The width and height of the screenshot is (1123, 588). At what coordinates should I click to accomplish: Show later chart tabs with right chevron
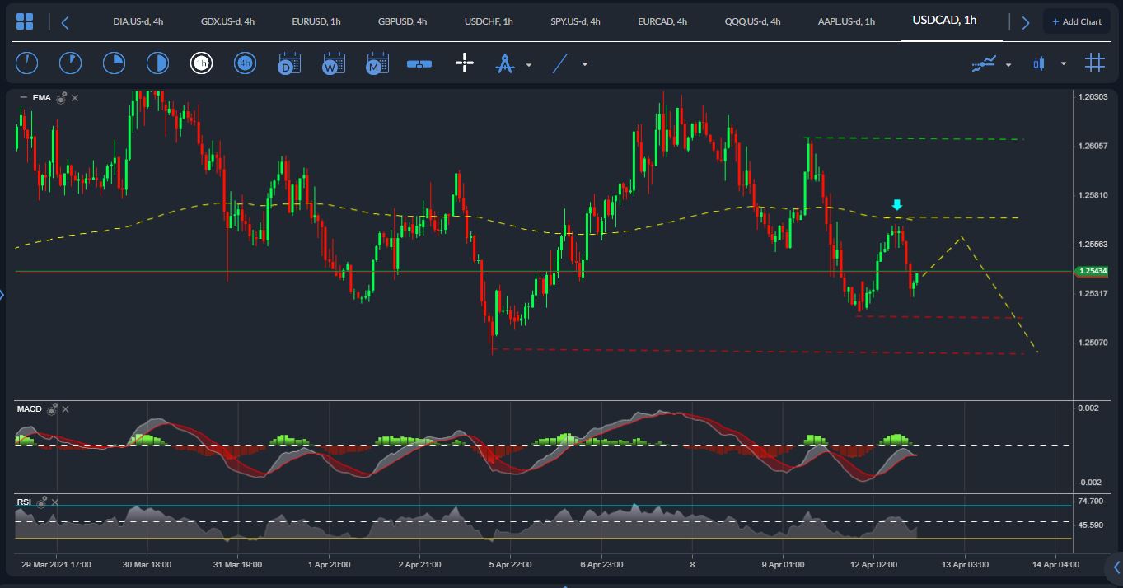1025,22
